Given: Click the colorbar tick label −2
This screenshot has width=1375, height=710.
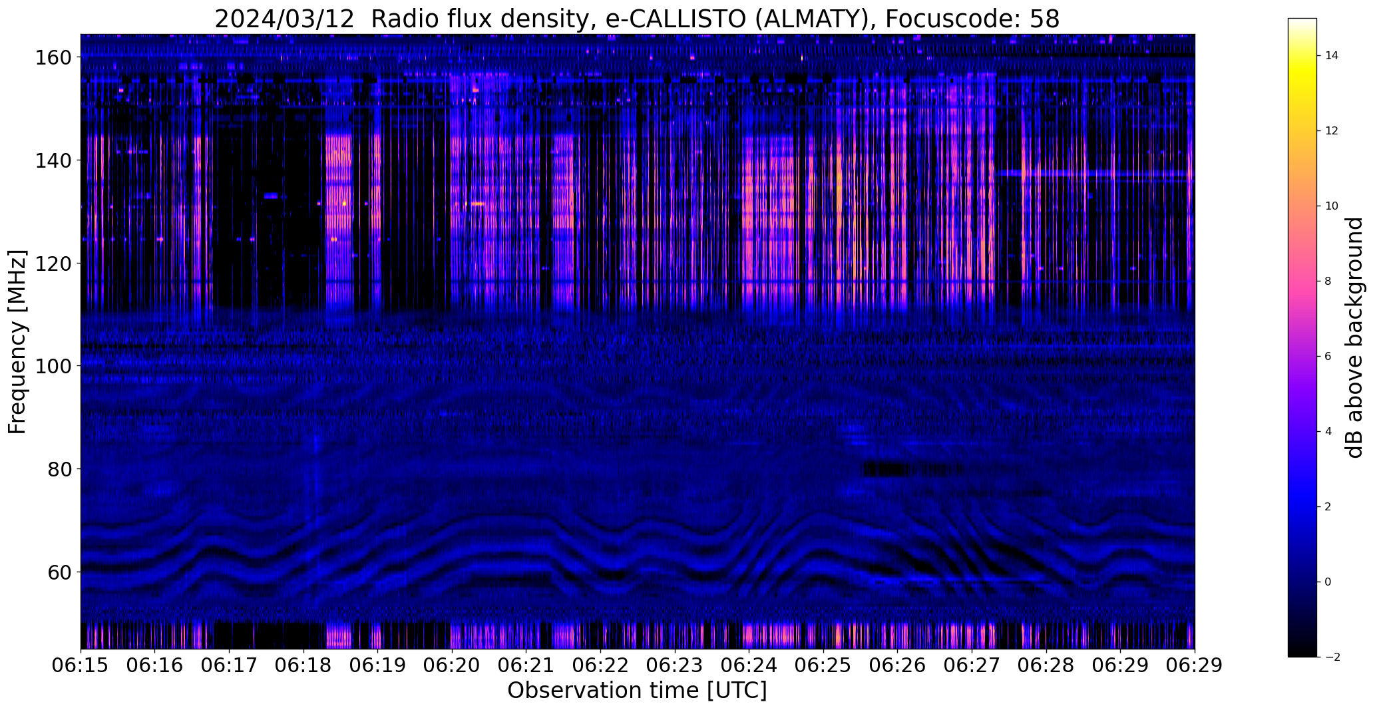Looking at the screenshot, I should [x=1332, y=657].
